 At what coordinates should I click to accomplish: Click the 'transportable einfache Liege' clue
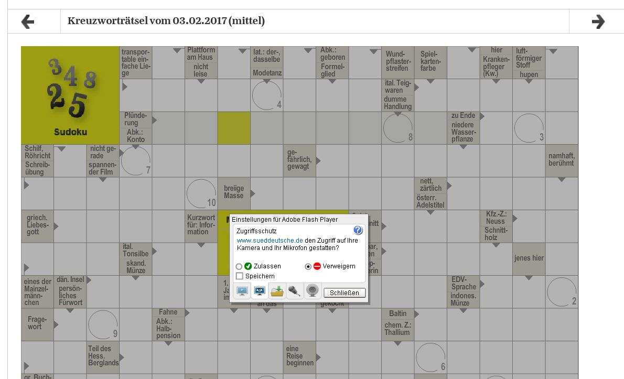click(136, 62)
